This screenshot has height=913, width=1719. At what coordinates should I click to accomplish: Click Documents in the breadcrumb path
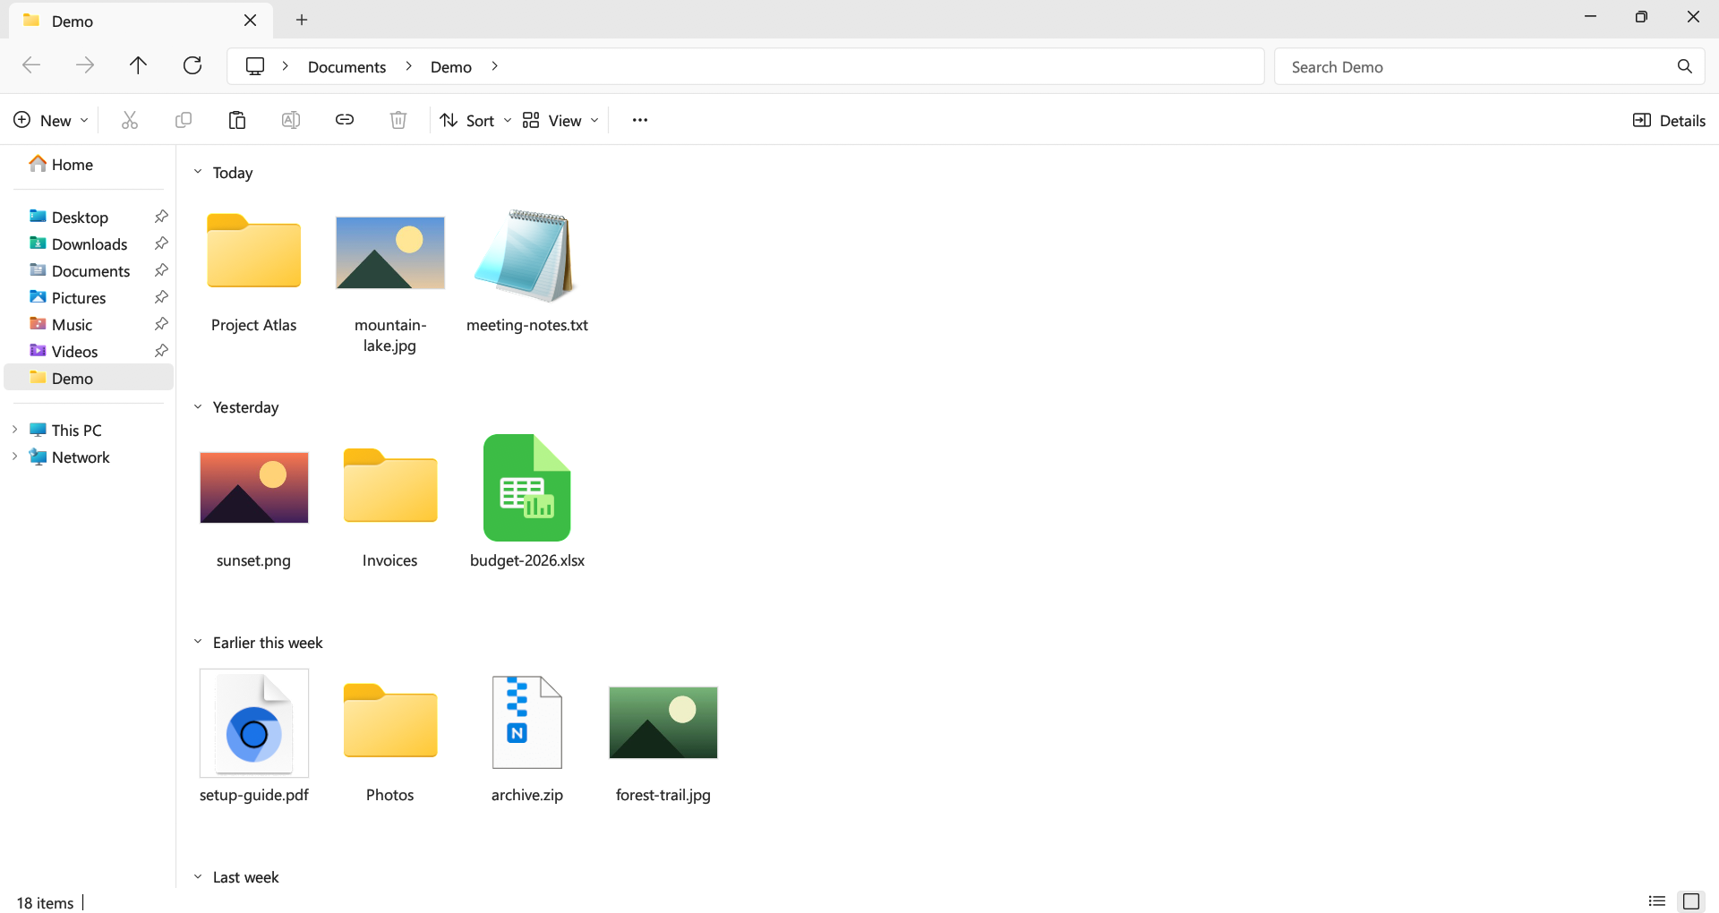click(x=346, y=67)
